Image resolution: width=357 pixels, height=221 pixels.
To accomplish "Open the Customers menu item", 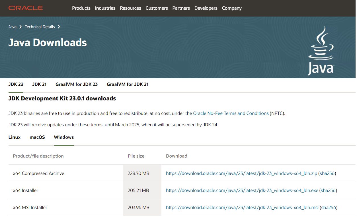I will click(157, 8).
